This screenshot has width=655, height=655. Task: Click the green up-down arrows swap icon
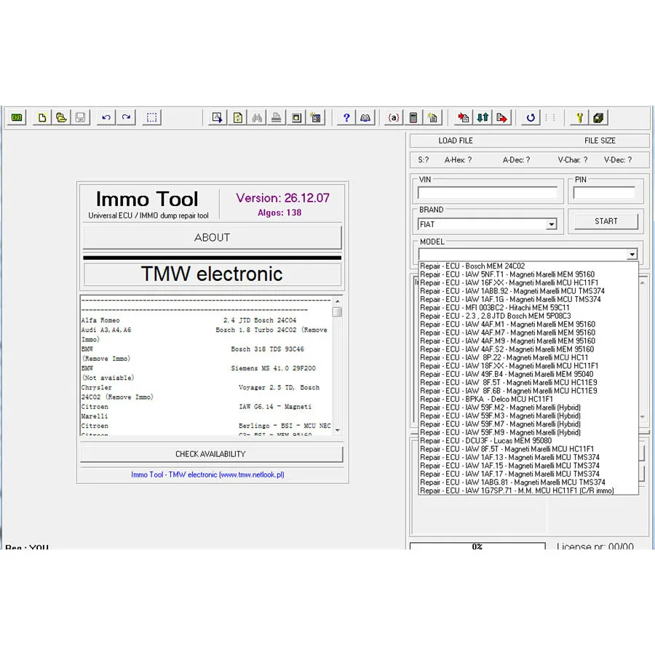483,117
